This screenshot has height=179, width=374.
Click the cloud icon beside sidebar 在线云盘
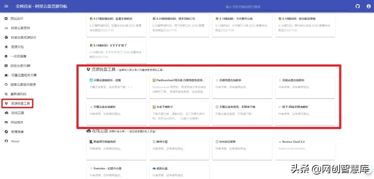point(7,113)
